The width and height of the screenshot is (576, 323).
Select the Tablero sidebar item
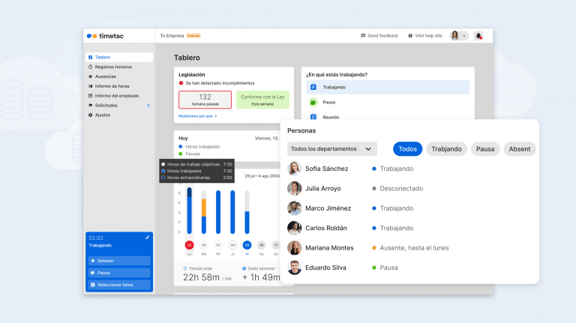point(103,57)
